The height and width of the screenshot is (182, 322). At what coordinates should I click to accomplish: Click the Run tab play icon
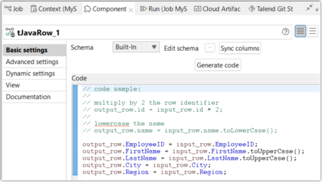(x=143, y=9)
